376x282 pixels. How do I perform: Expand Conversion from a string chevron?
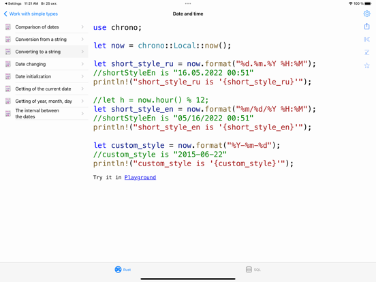point(82,39)
